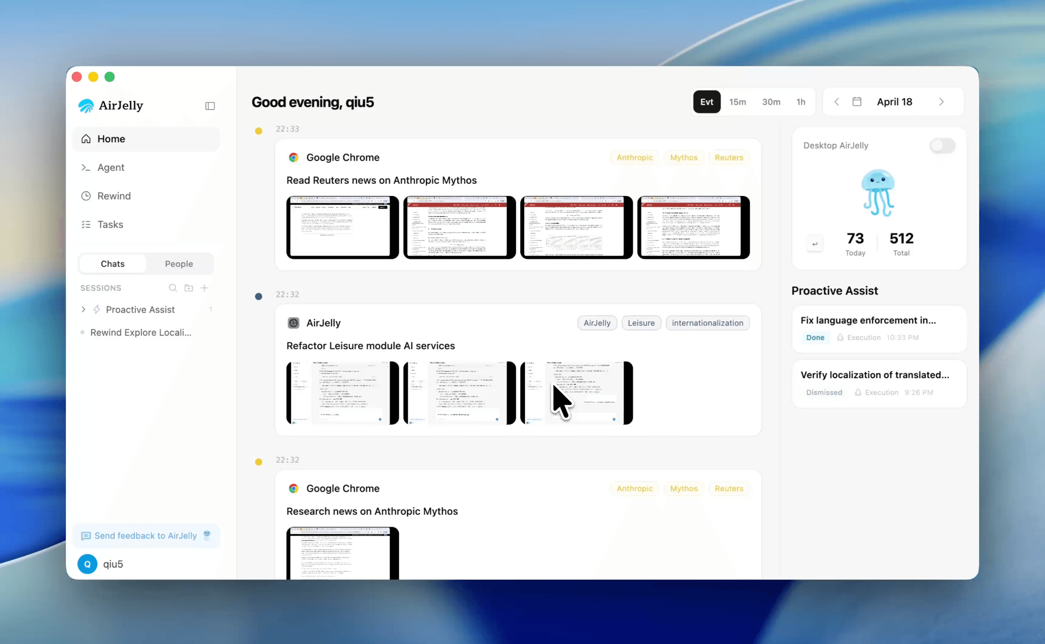Viewport: 1045px width, 644px height.
Task: Toggle the Desktop AirJelly switch
Action: [x=942, y=145]
